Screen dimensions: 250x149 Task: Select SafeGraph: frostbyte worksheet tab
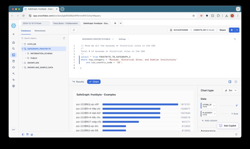pyautogui.click(x=96, y=23)
